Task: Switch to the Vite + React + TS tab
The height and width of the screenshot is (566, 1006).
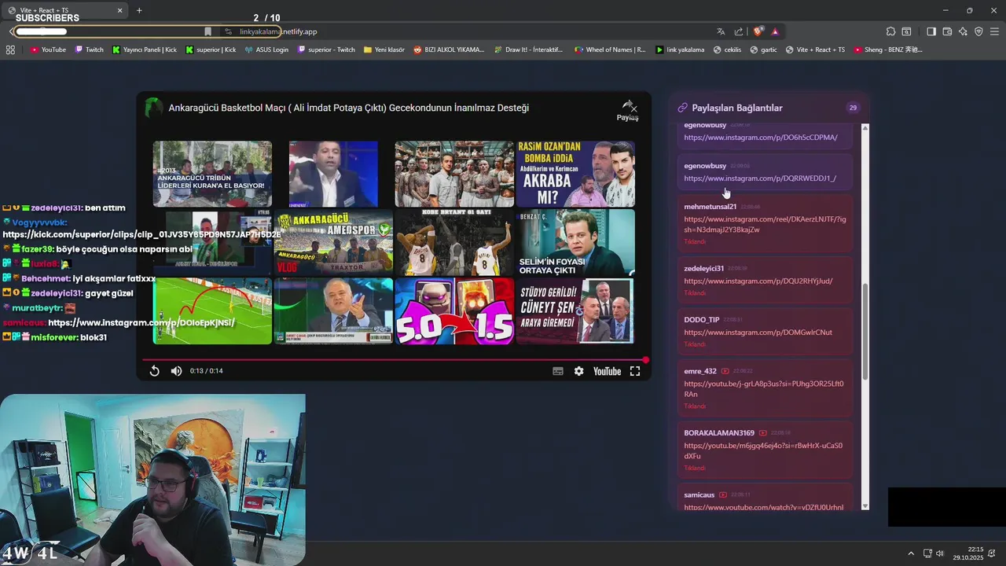Action: 66,11
